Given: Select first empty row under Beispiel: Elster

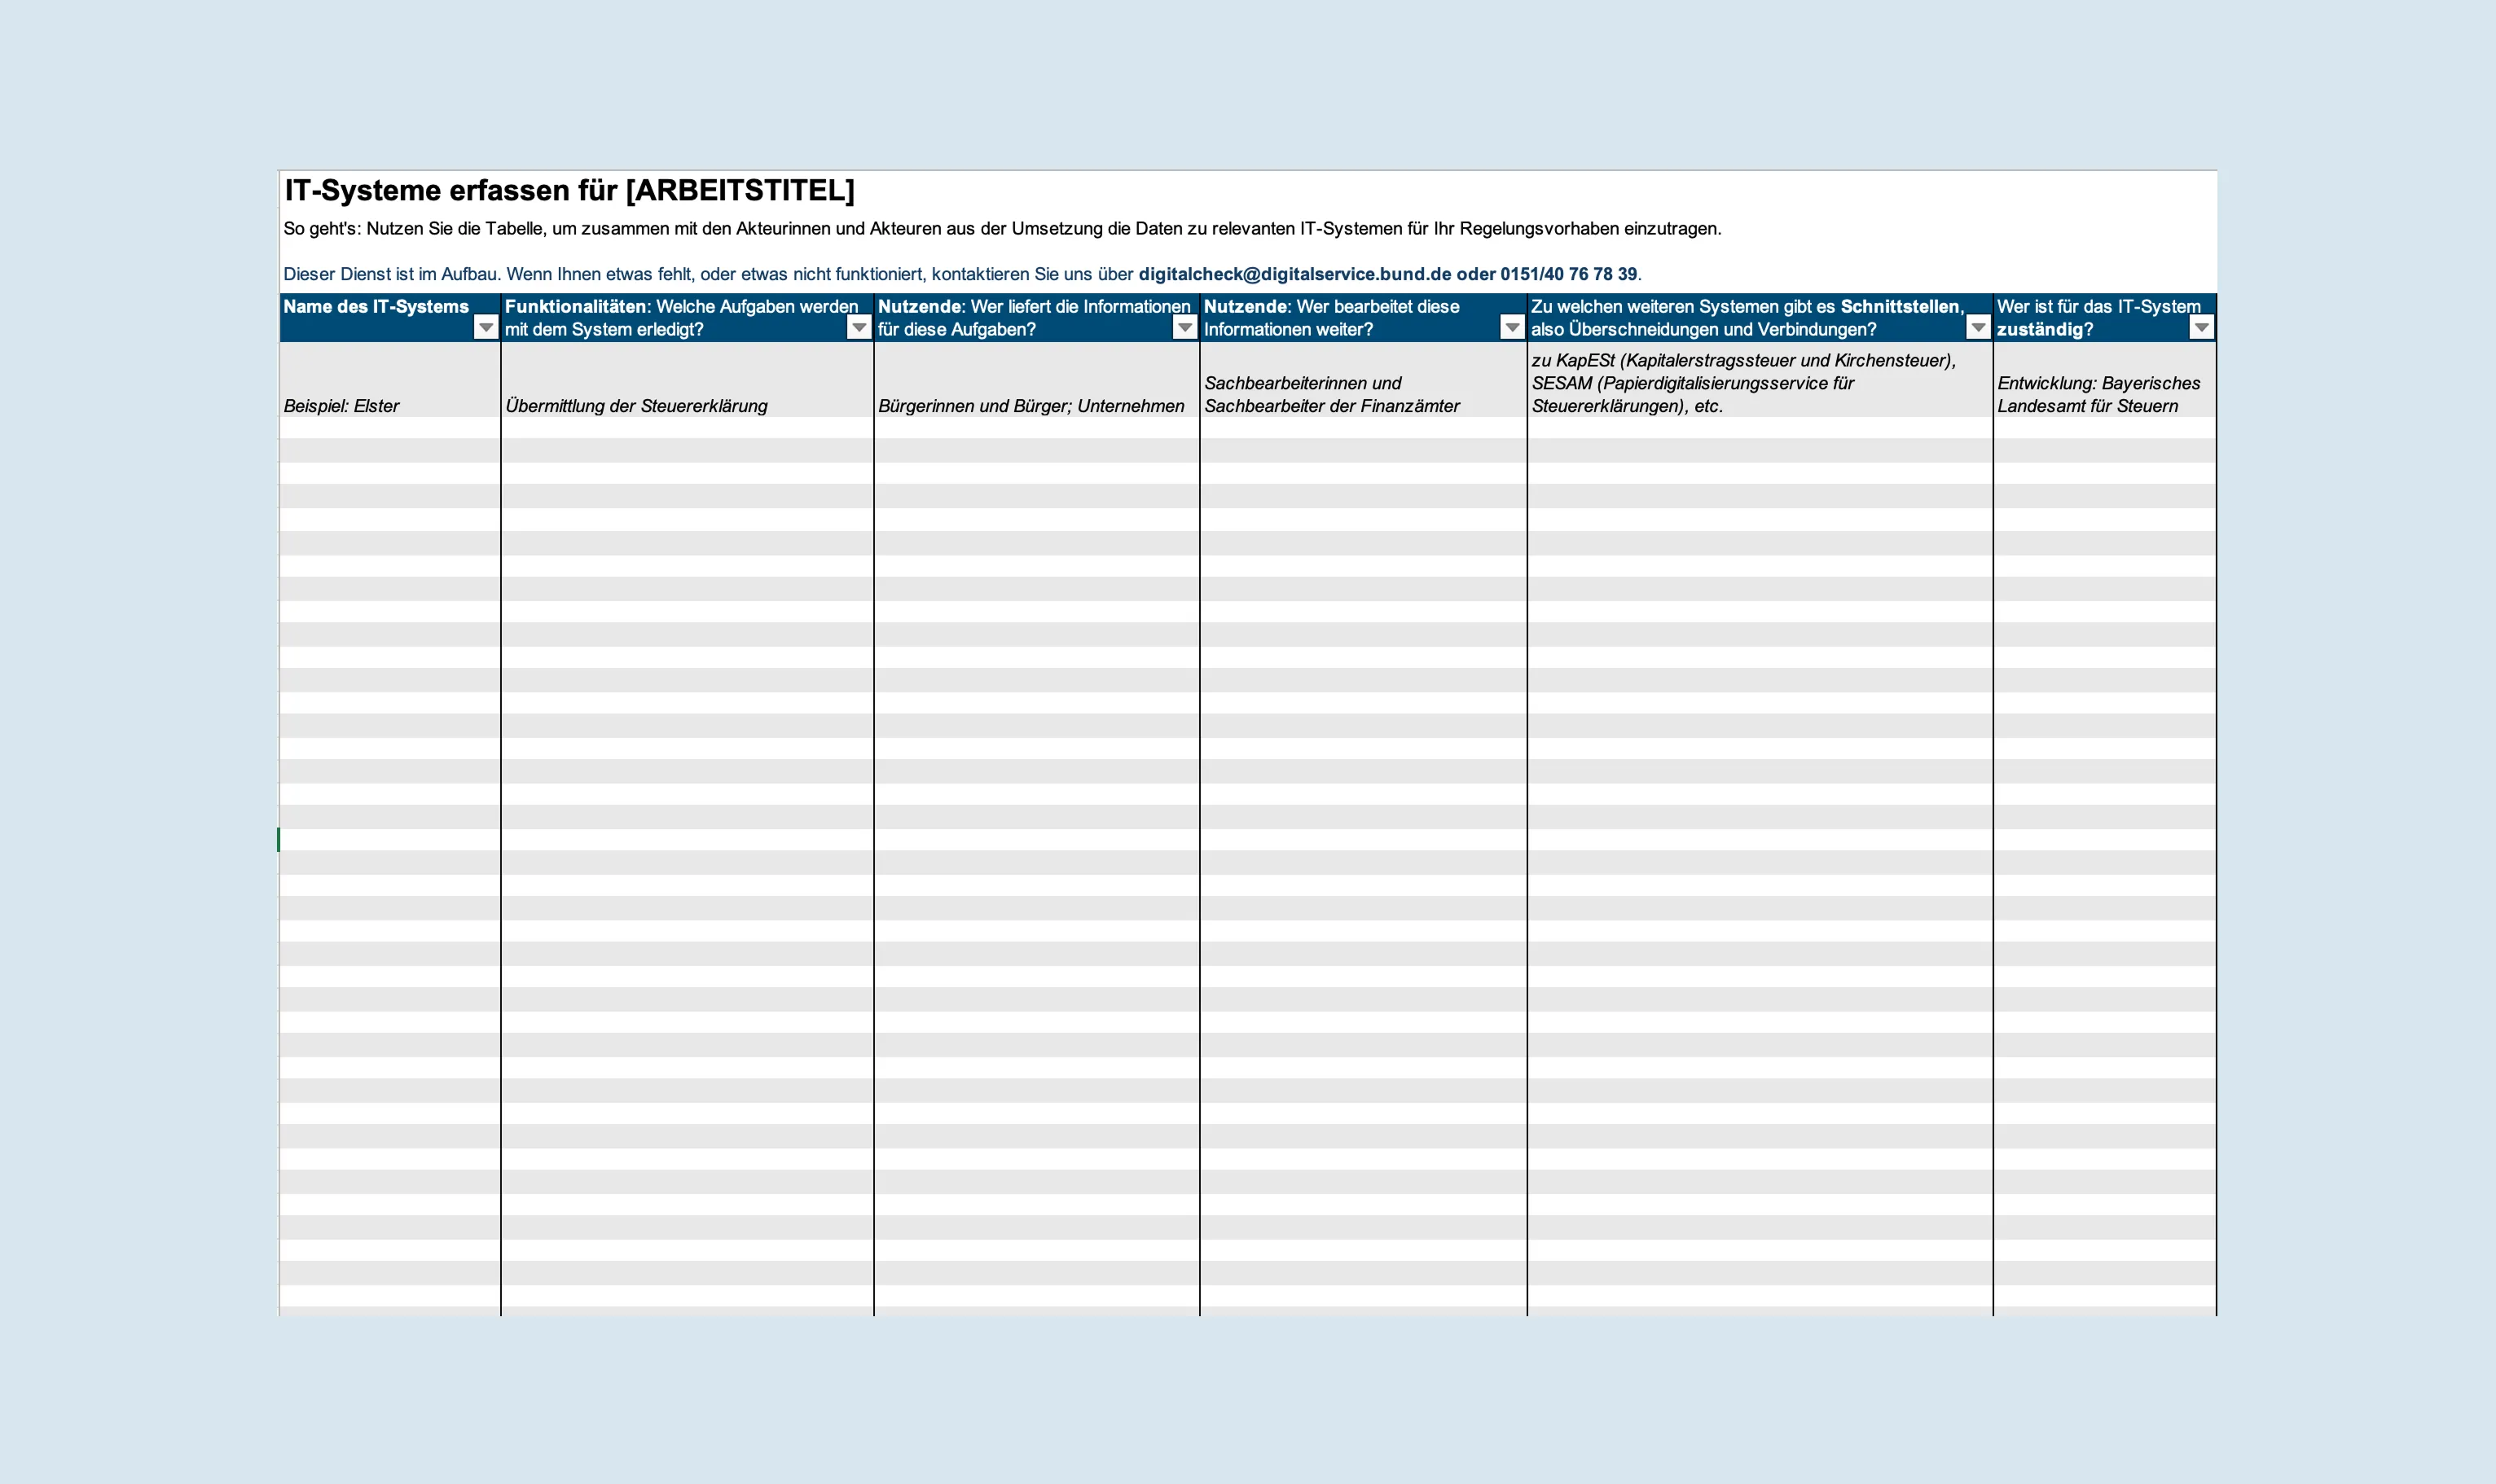Looking at the screenshot, I should click(x=390, y=428).
